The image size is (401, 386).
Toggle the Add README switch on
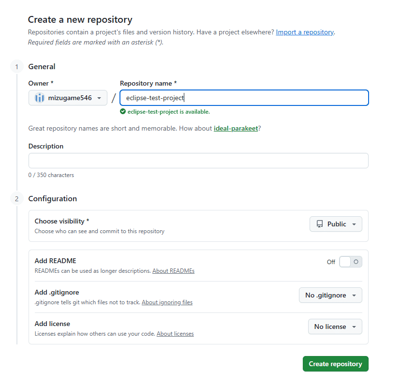(x=350, y=262)
